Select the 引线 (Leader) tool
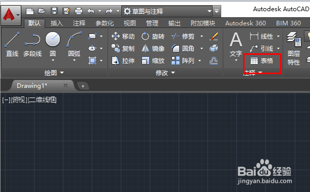 coord(261,48)
